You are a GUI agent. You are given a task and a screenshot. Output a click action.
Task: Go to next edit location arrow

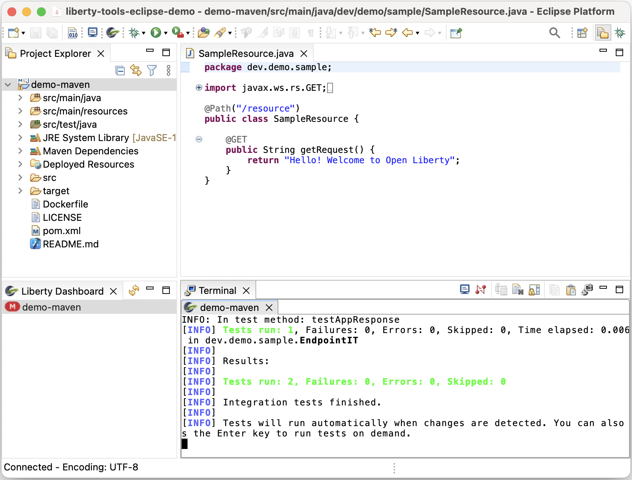(391, 33)
